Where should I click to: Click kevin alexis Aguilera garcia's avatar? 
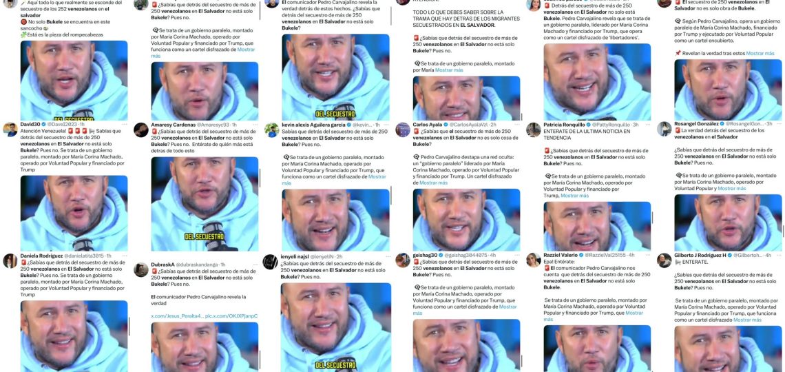click(x=272, y=130)
